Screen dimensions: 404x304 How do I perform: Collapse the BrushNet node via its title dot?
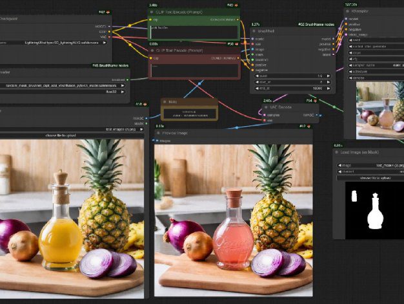(x=254, y=31)
